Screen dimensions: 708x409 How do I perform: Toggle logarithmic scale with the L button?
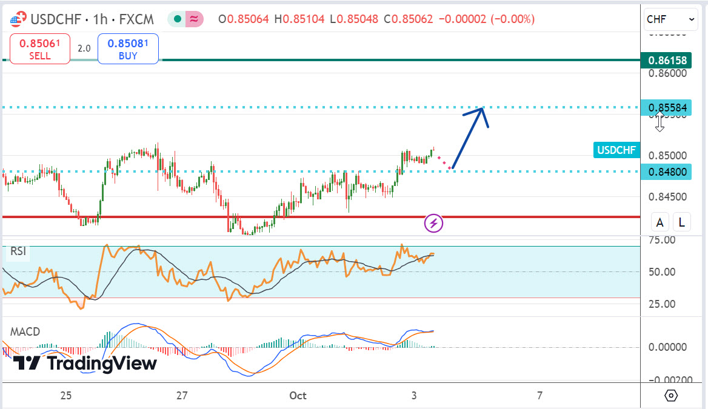pos(681,222)
